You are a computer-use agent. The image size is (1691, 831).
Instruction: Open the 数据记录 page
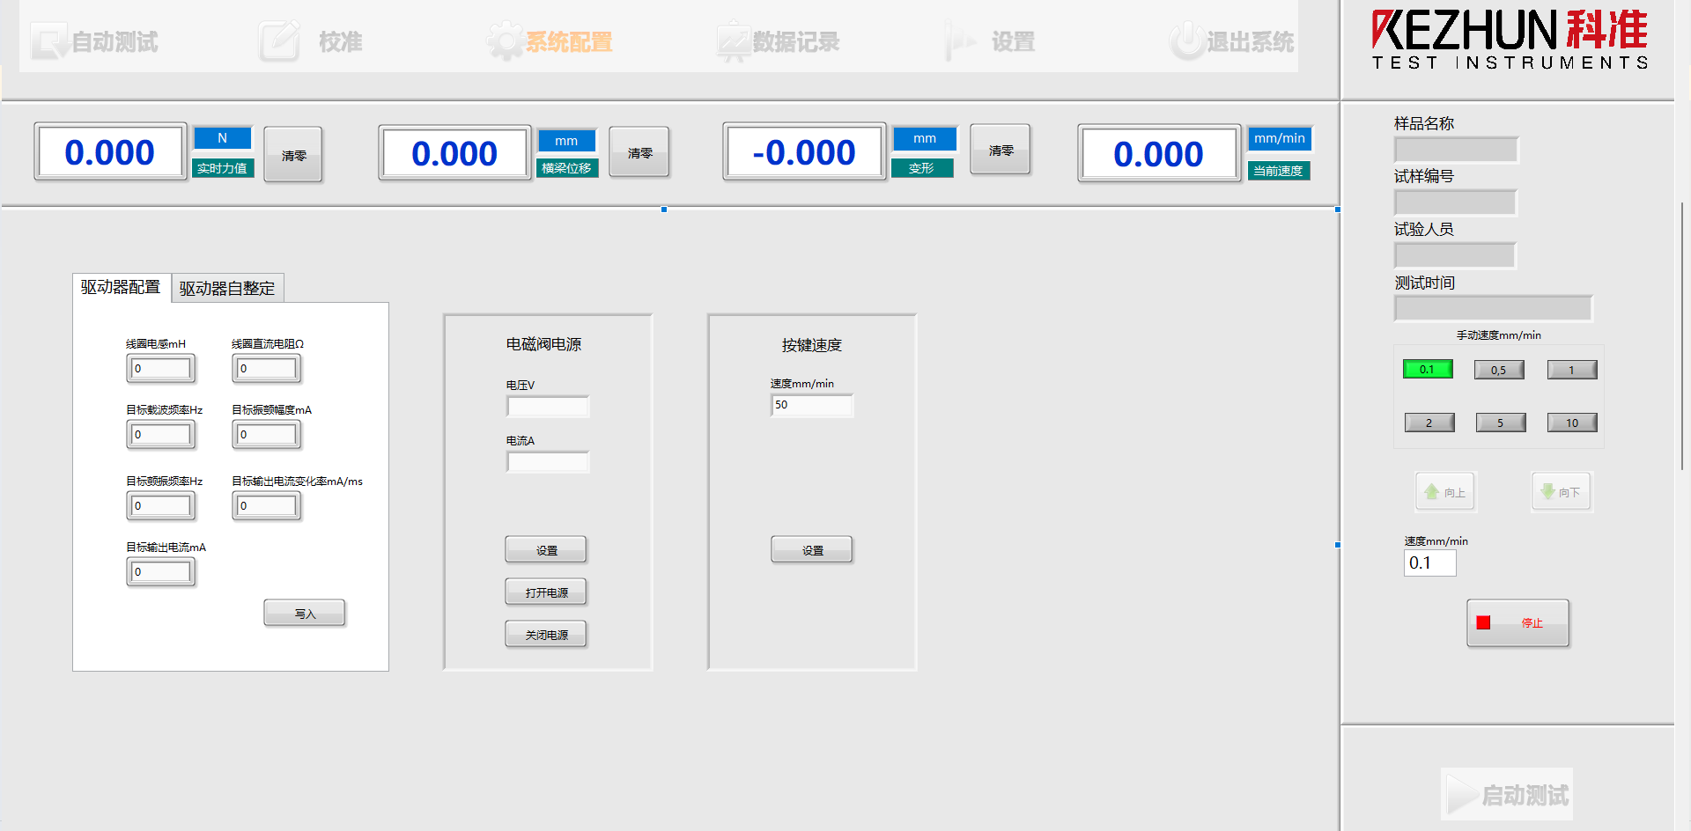779,41
